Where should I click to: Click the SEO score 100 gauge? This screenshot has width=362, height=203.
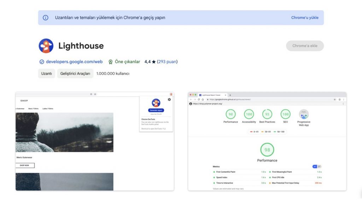point(286,114)
